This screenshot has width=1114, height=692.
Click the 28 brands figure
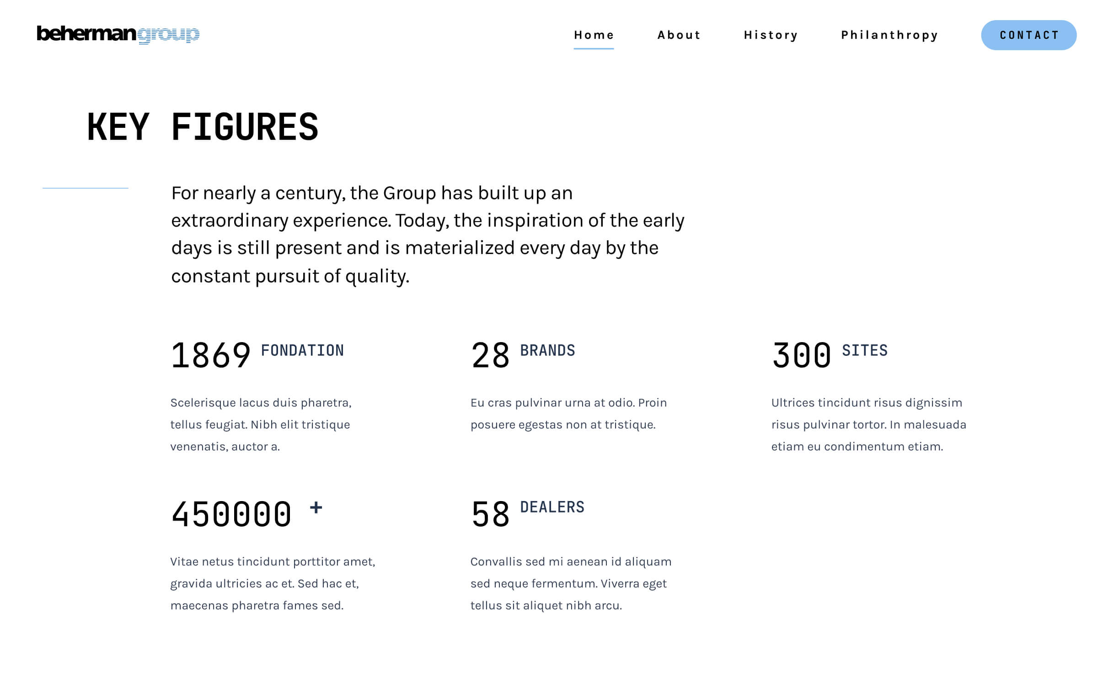490,356
